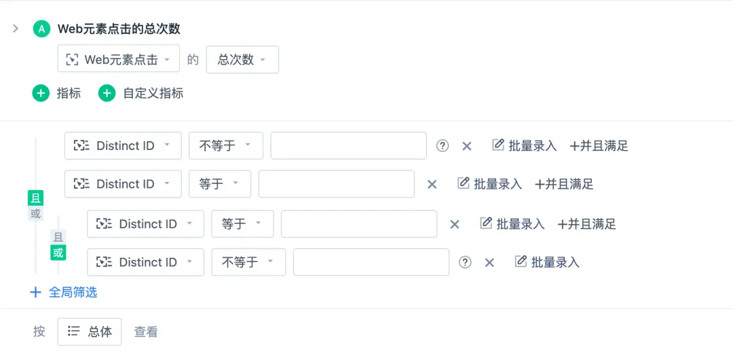Image resolution: width=733 pixels, height=353 pixels.
Task: Switch outer filter logic to 或
Action: pyautogui.click(x=35, y=214)
